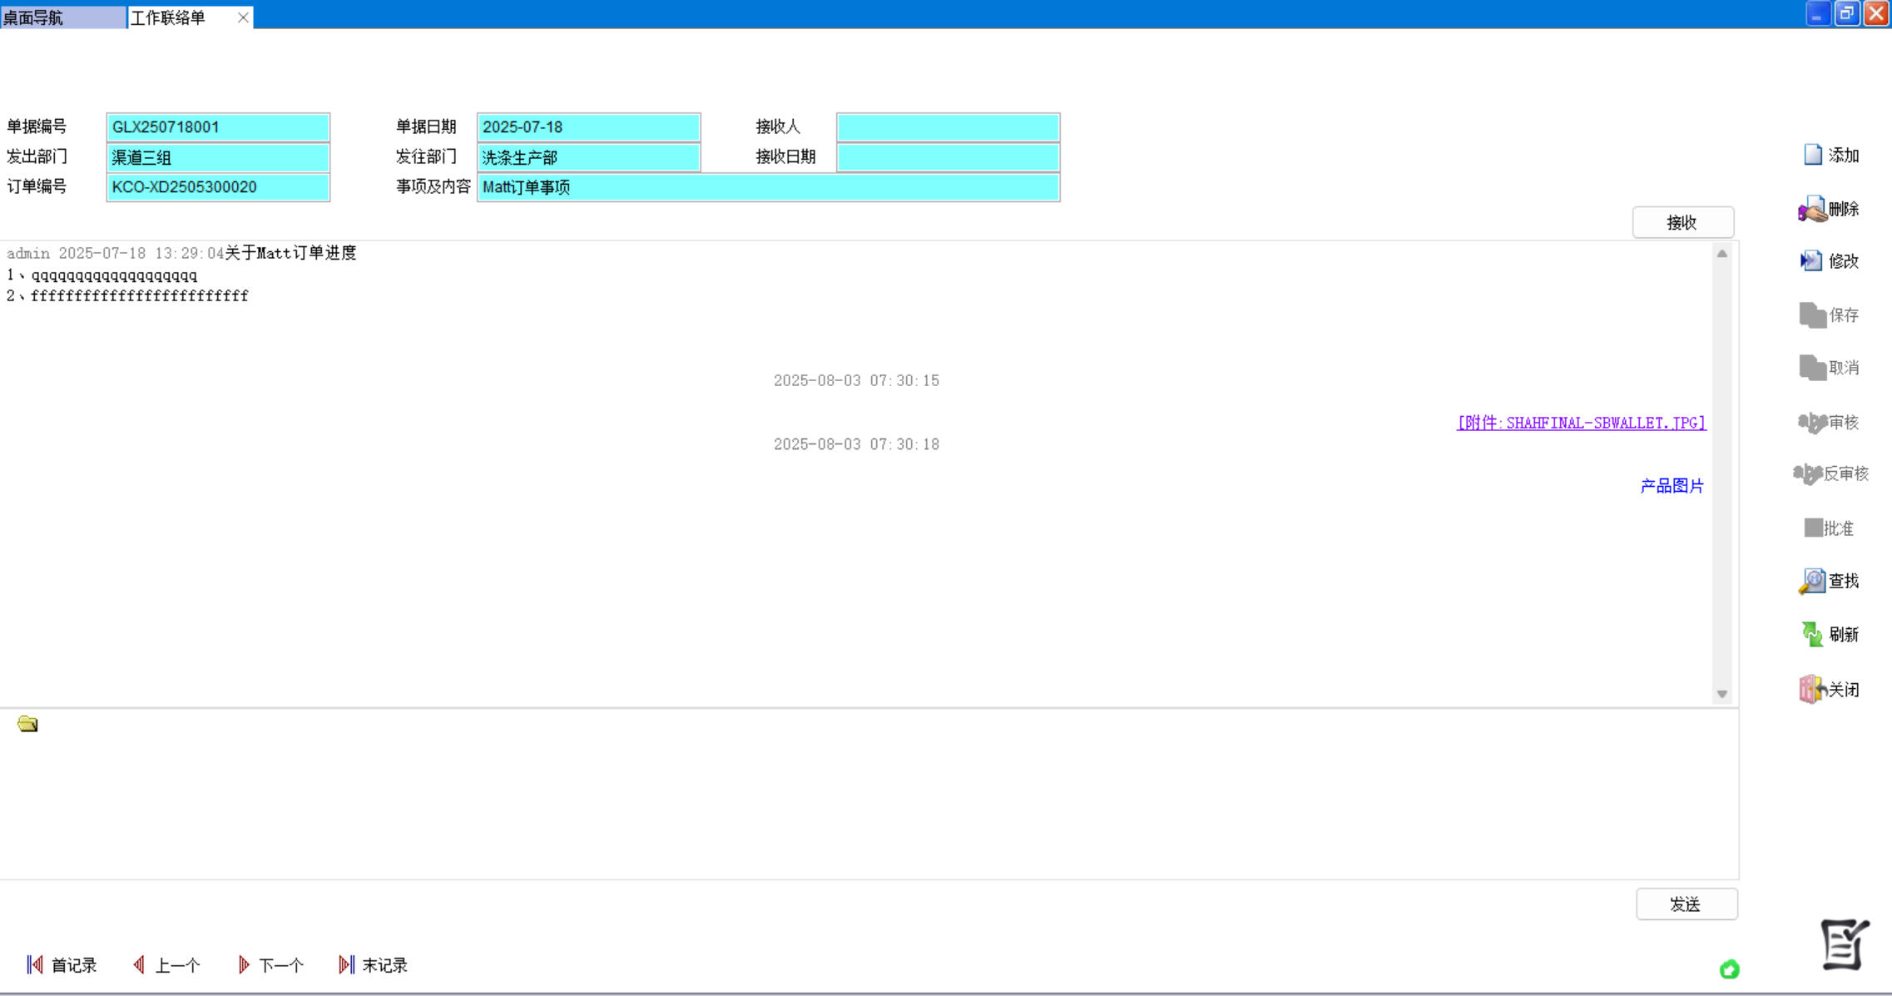Click the 刷新 (Refresh) green arrows icon

coord(1812,634)
